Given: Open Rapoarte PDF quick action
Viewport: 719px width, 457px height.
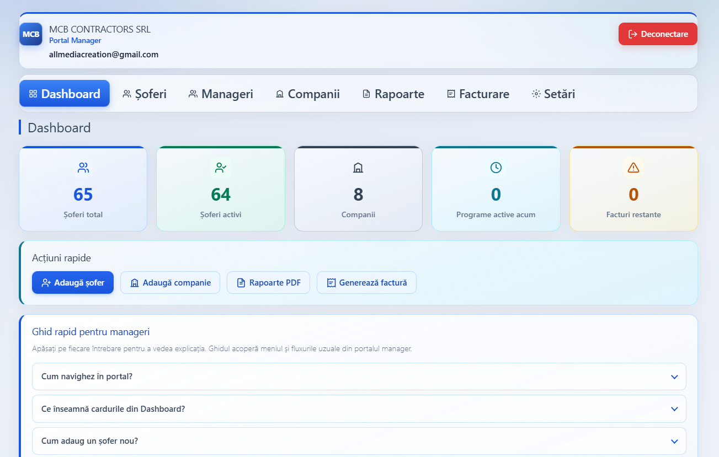Looking at the screenshot, I should (268, 283).
